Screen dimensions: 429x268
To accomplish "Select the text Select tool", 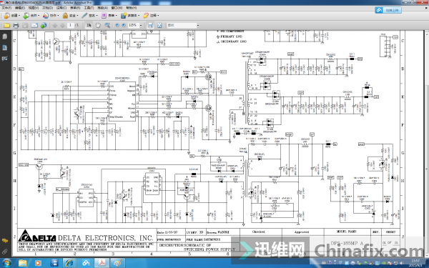I will [x=89, y=26].
